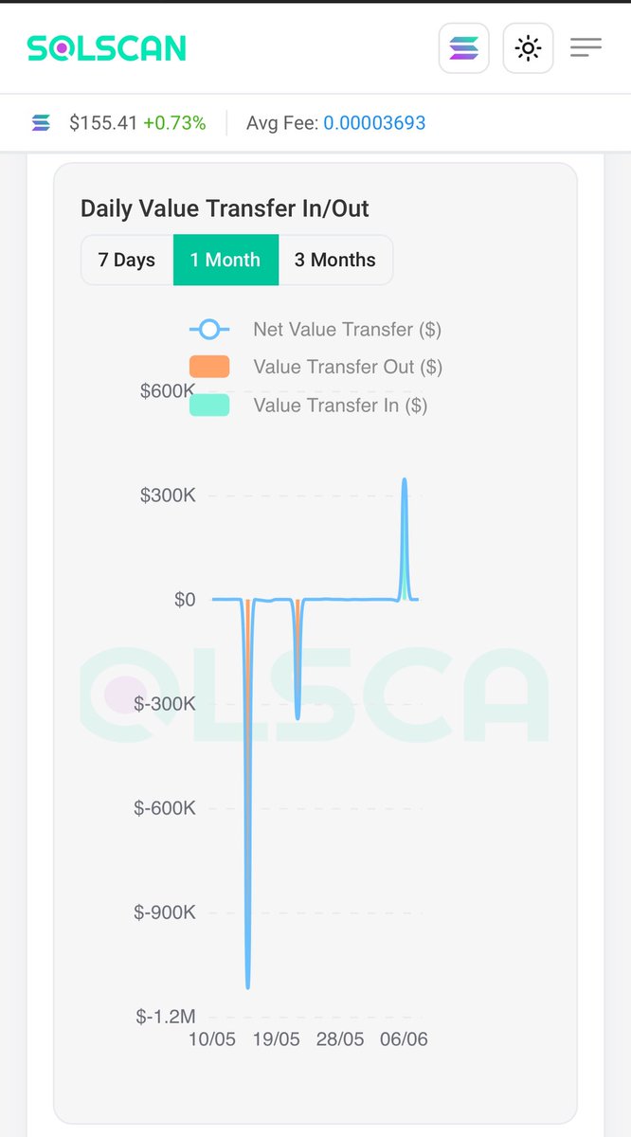The width and height of the screenshot is (631, 1137).
Task: Click the Solscan logo
Action: [x=106, y=47]
